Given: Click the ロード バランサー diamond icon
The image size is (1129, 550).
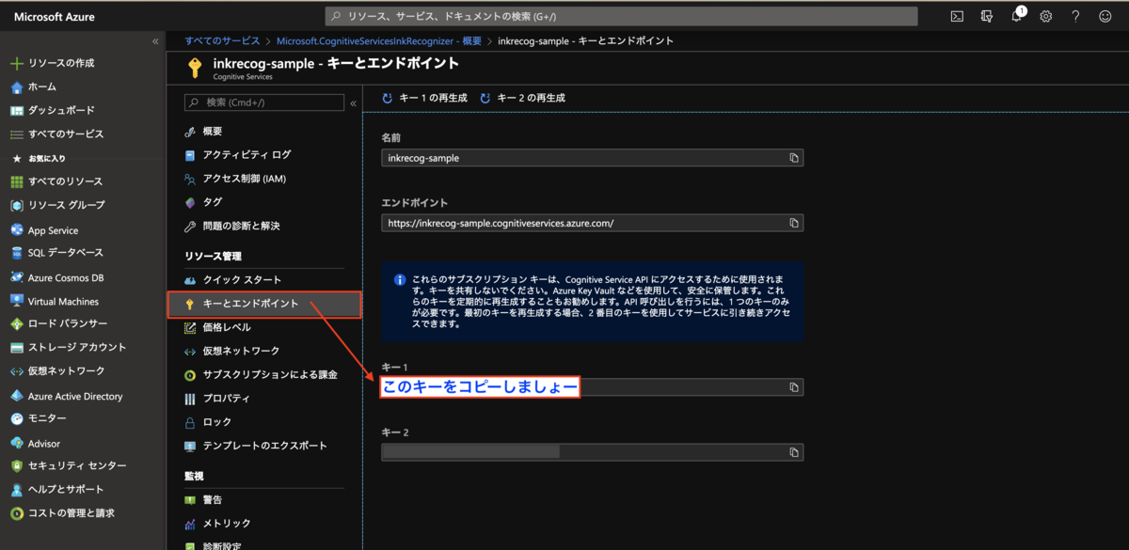Looking at the screenshot, I should pyautogui.click(x=16, y=324).
